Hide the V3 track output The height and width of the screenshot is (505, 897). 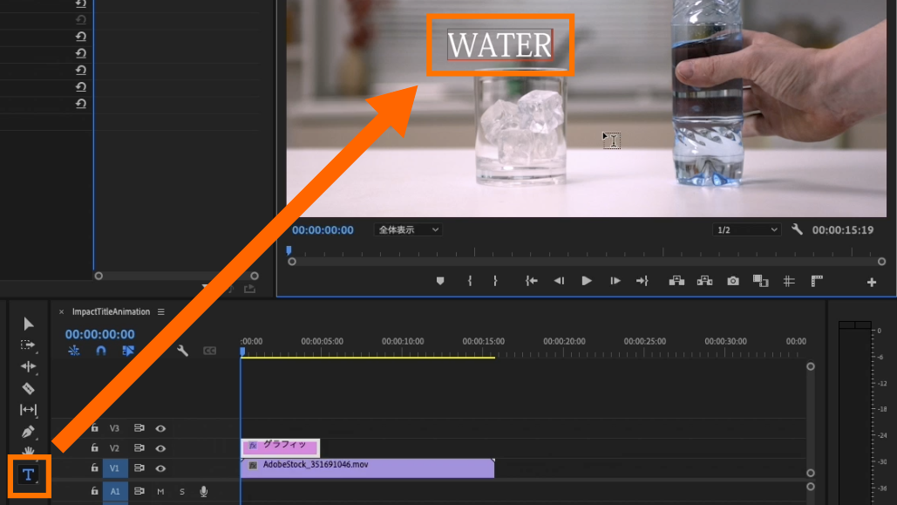click(160, 428)
